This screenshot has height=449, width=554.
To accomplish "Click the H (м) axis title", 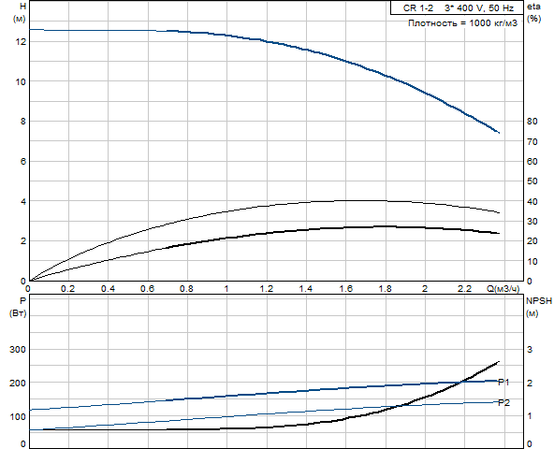I will 21,12.
